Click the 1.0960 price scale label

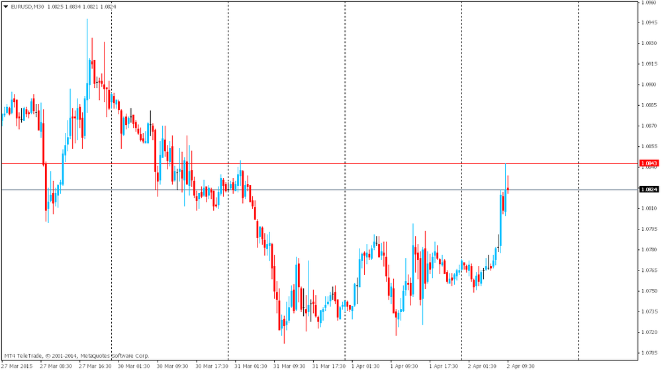tap(649, 2)
